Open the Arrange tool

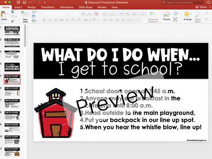point(187,14)
